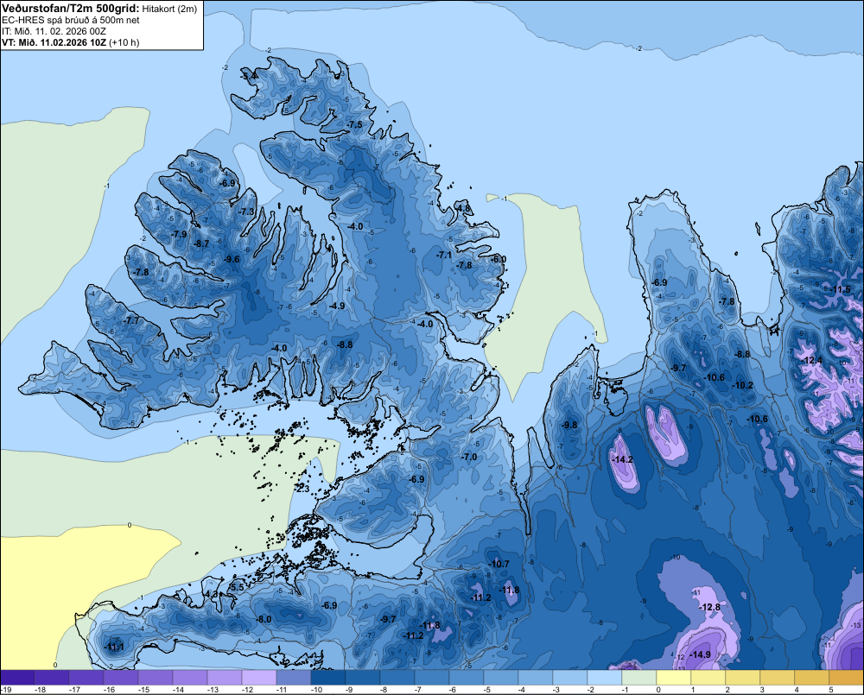Select the dark blue legend swatch between -10 and -9
The width and height of the screenshot is (864, 695).
click(x=328, y=678)
